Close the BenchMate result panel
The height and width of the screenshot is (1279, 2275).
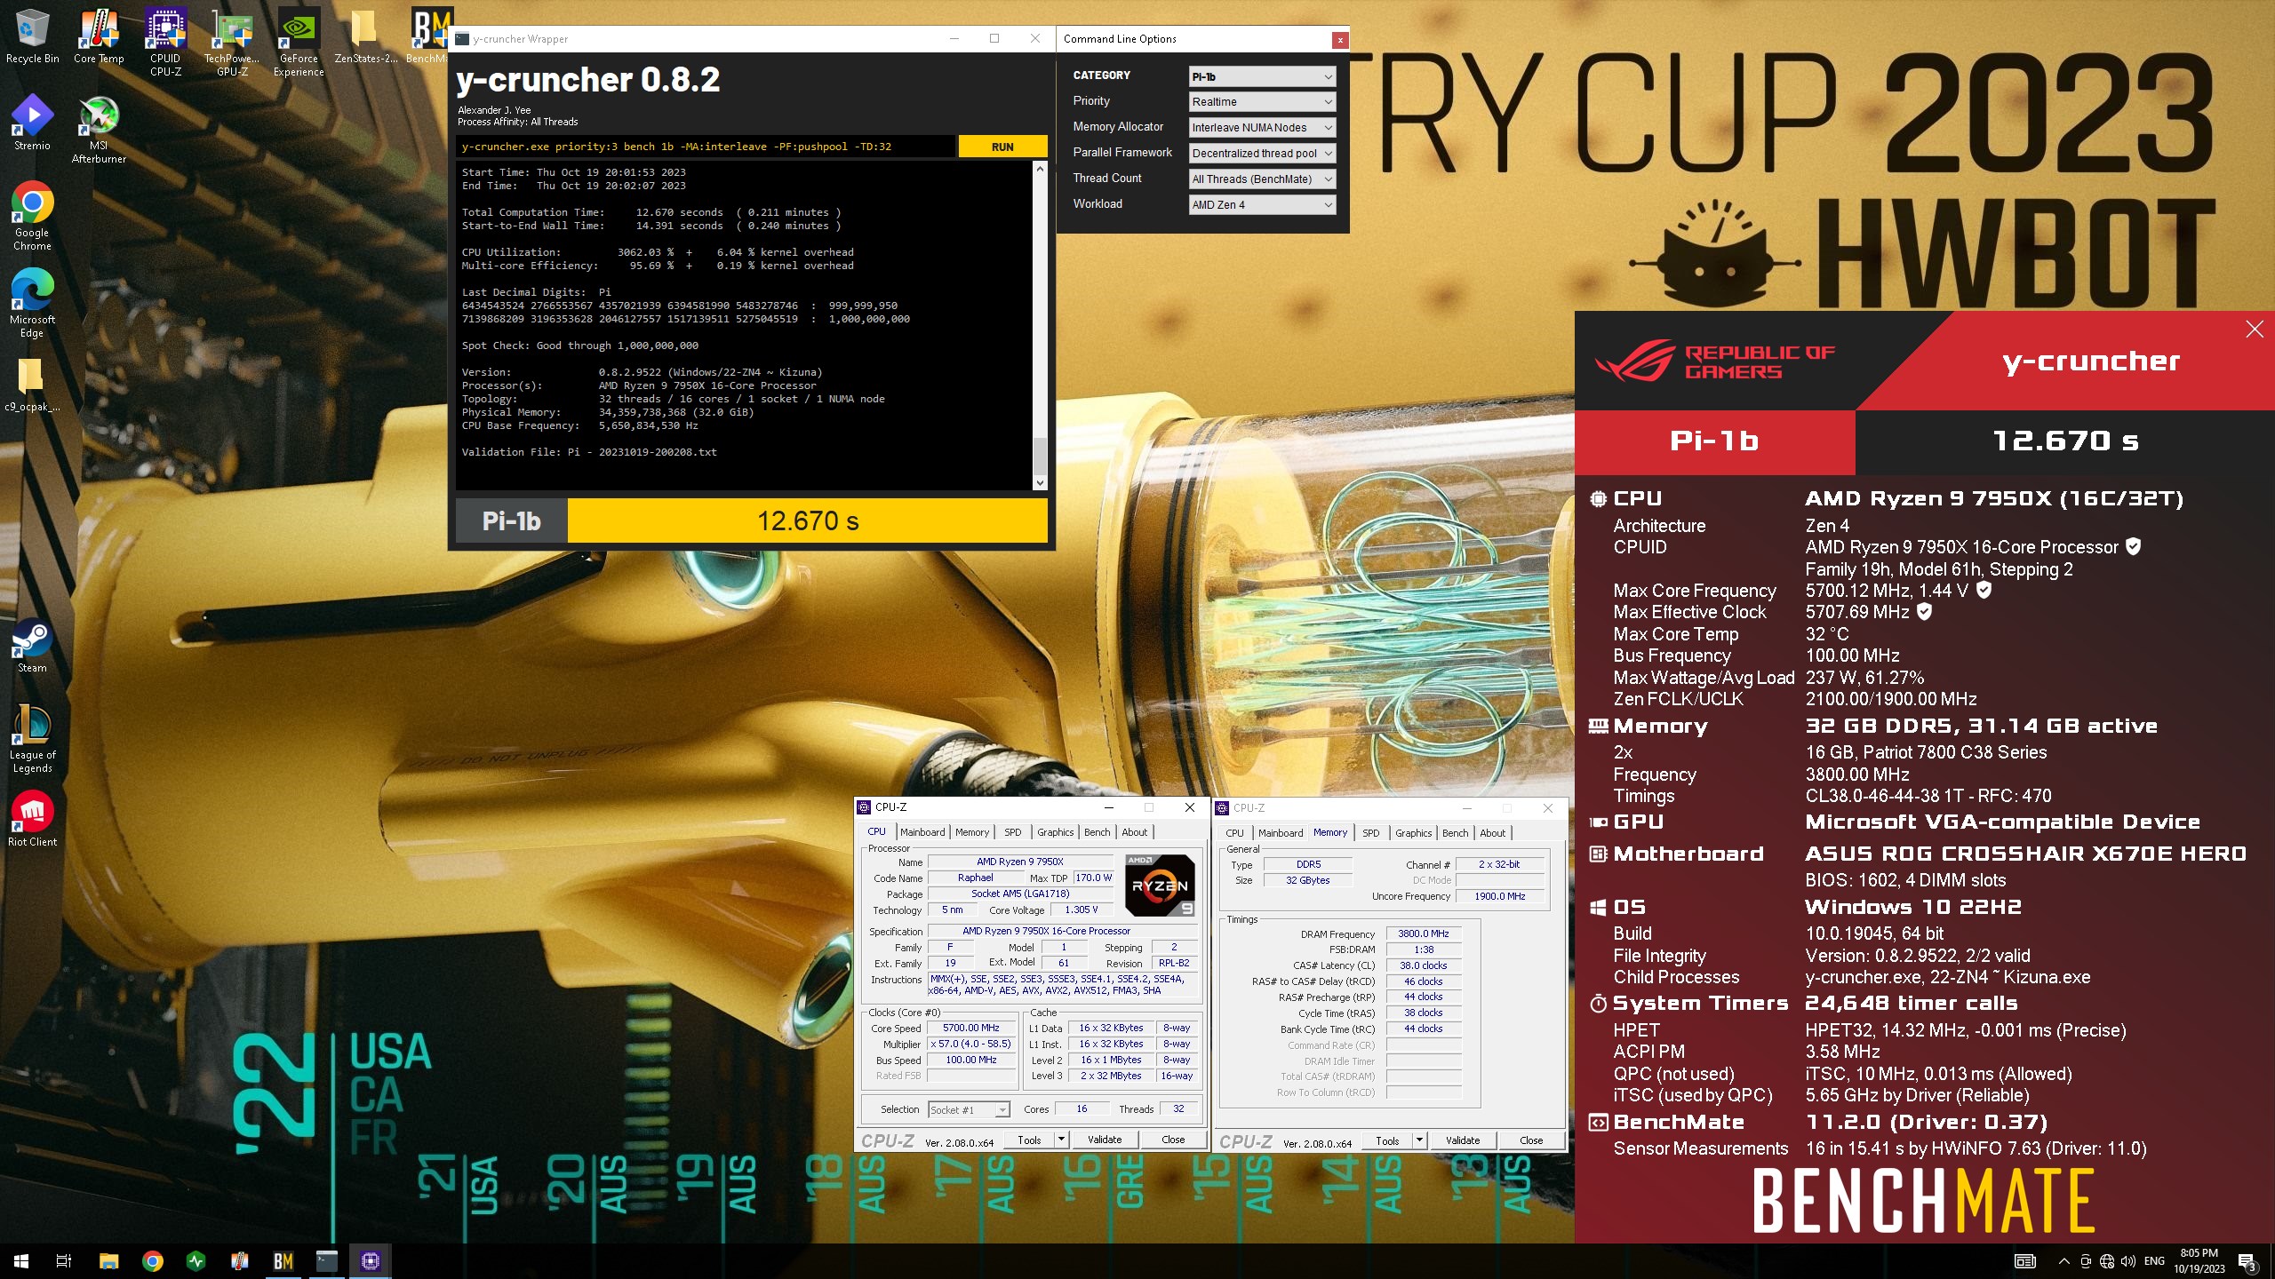[2255, 330]
